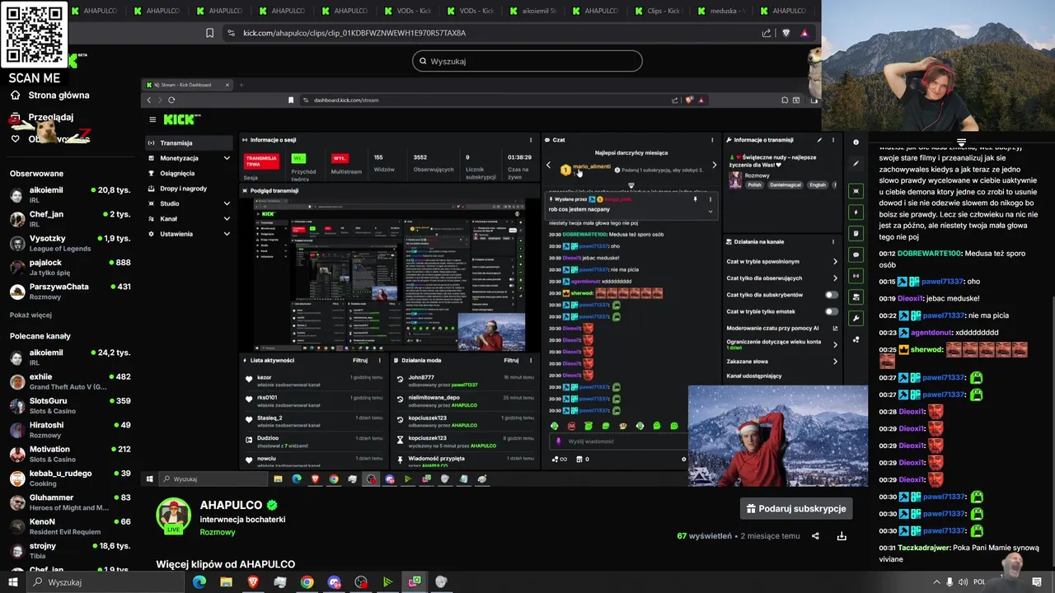Viewport: 1055px width, 593px height.
Task: Open Ograniczenie dotyczące wieku konta arrow
Action: pos(835,344)
